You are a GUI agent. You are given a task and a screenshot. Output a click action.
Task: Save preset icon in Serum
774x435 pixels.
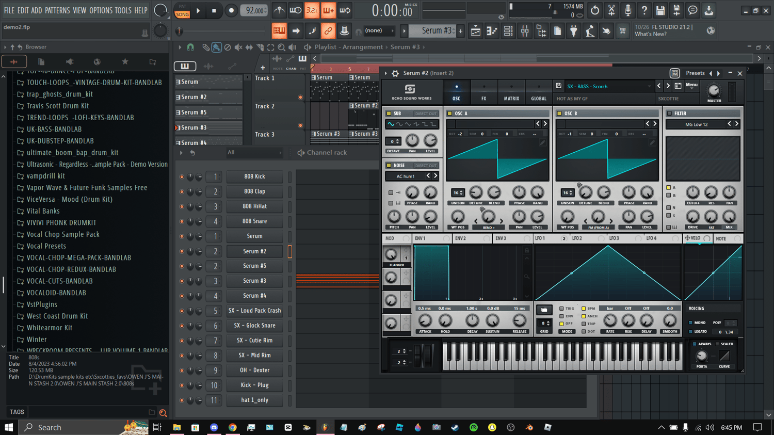tap(558, 86)
